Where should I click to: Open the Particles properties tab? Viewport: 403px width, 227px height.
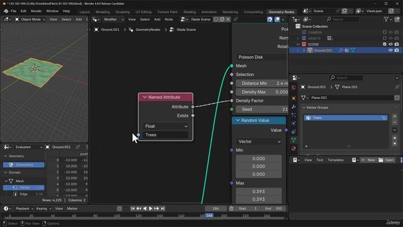click(293, 115)
